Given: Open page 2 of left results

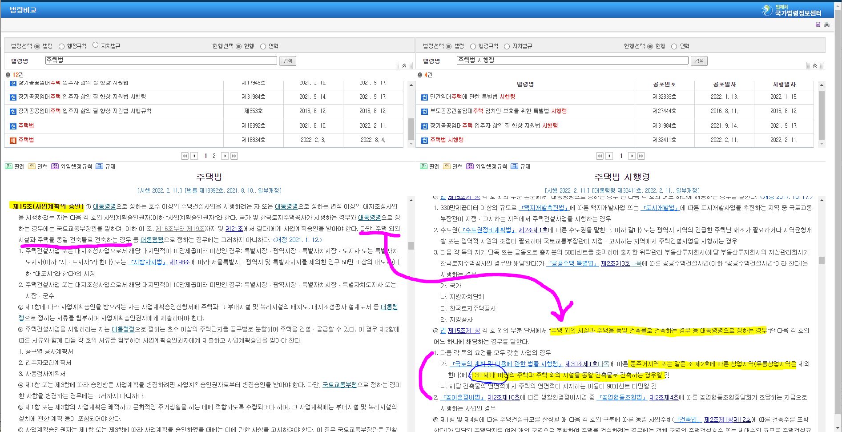Looking at the screenshot, I should click(x=214, y=156).
